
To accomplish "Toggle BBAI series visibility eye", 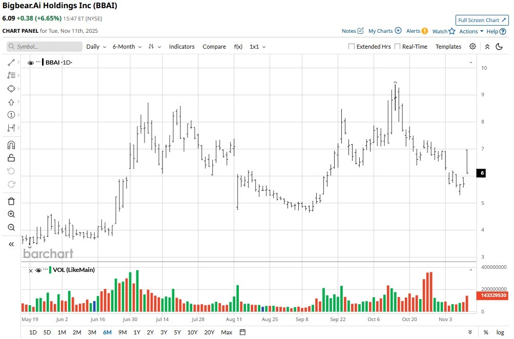I will (30, 62).
